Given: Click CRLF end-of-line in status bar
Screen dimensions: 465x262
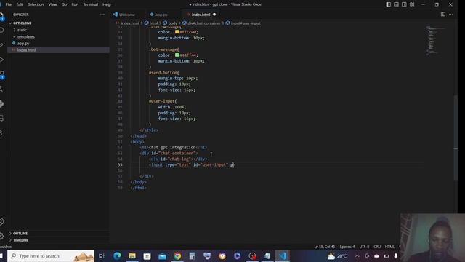Looking at the screenshot, I should click(378, 247).
